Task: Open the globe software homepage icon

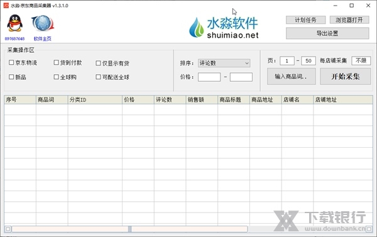Action: click(43, 23)
